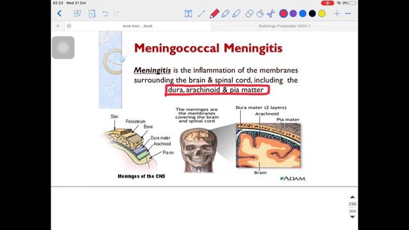Go to previous page with up arrow
Viewport: 409px width, 230px height.
point(352,197)
